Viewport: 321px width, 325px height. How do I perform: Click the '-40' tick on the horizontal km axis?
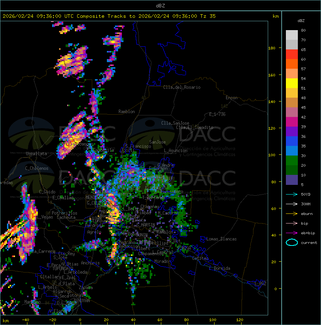(25, 320)
